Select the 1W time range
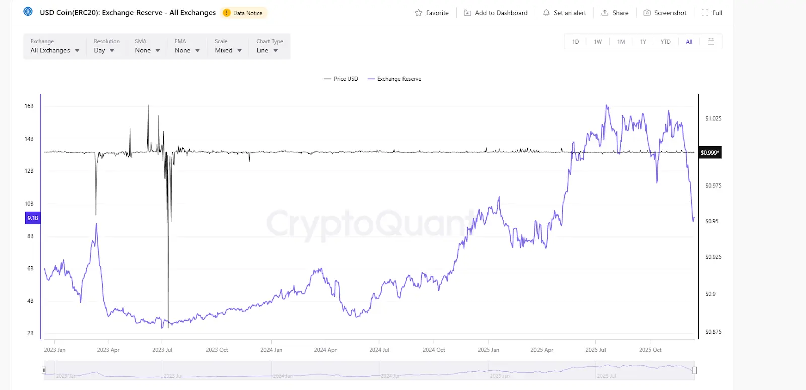Image resolution: width=806 pixels, height=390 pixels. coord(598,42)
